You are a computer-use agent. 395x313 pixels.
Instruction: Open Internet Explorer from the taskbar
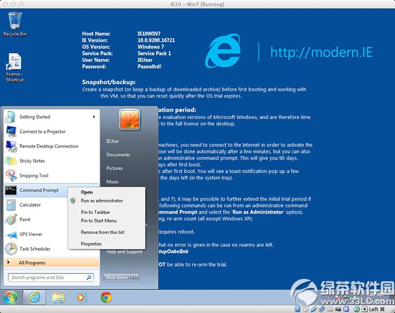click(x=34, y=297)
